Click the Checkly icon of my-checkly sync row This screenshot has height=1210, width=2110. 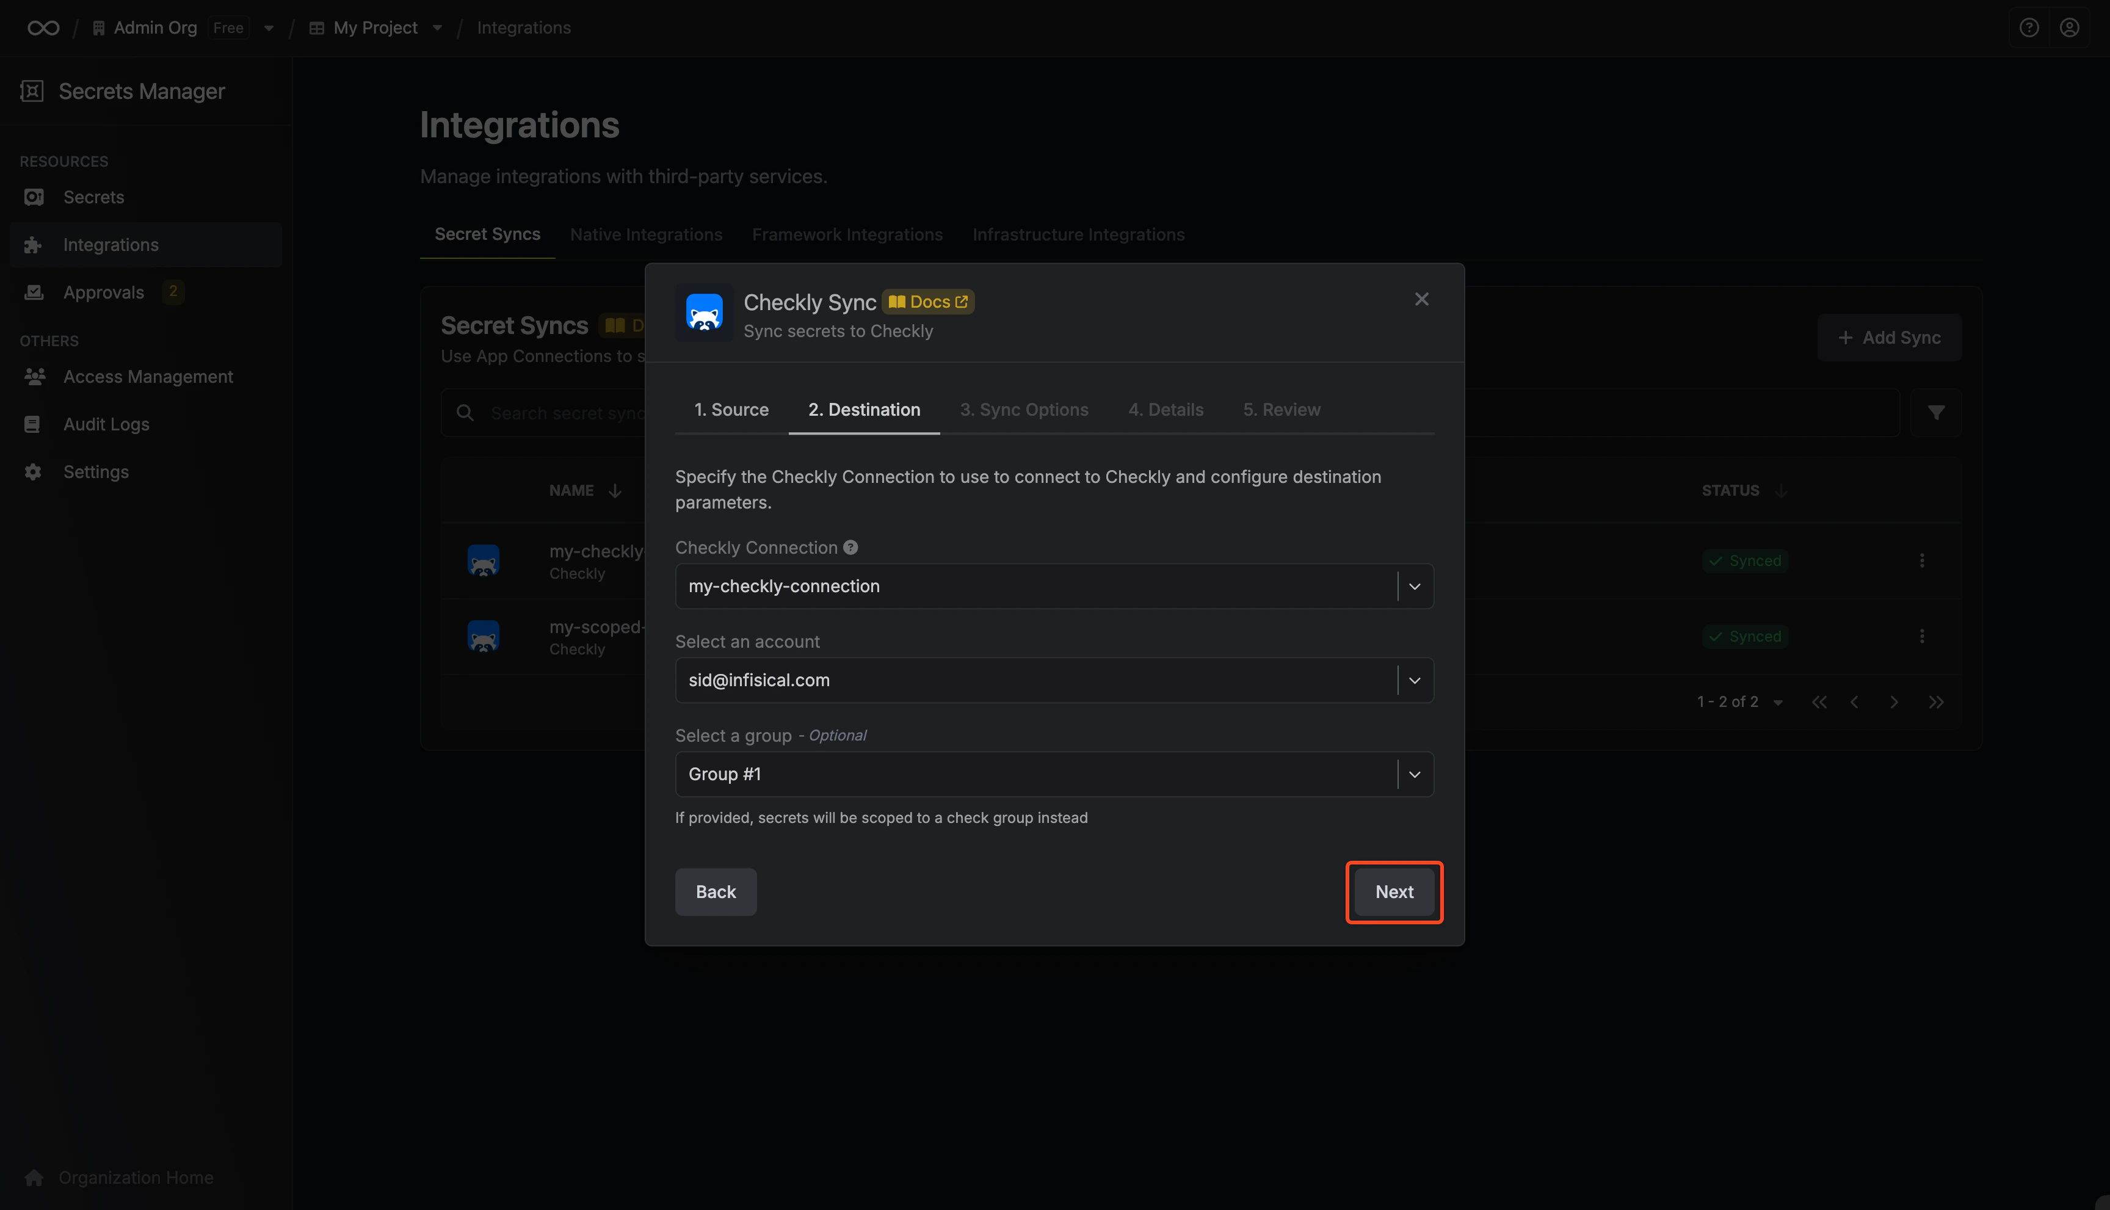(483, 561)
